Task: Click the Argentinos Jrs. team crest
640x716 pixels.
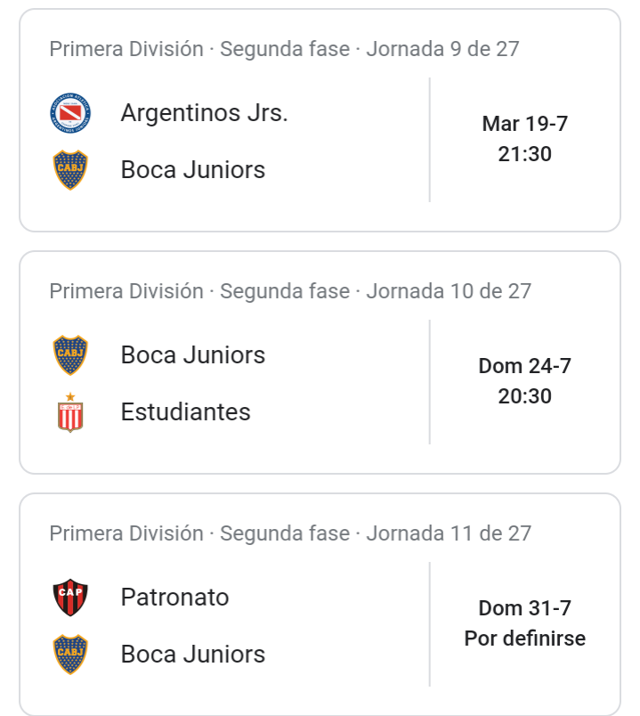Action: [x=70, y=113]
